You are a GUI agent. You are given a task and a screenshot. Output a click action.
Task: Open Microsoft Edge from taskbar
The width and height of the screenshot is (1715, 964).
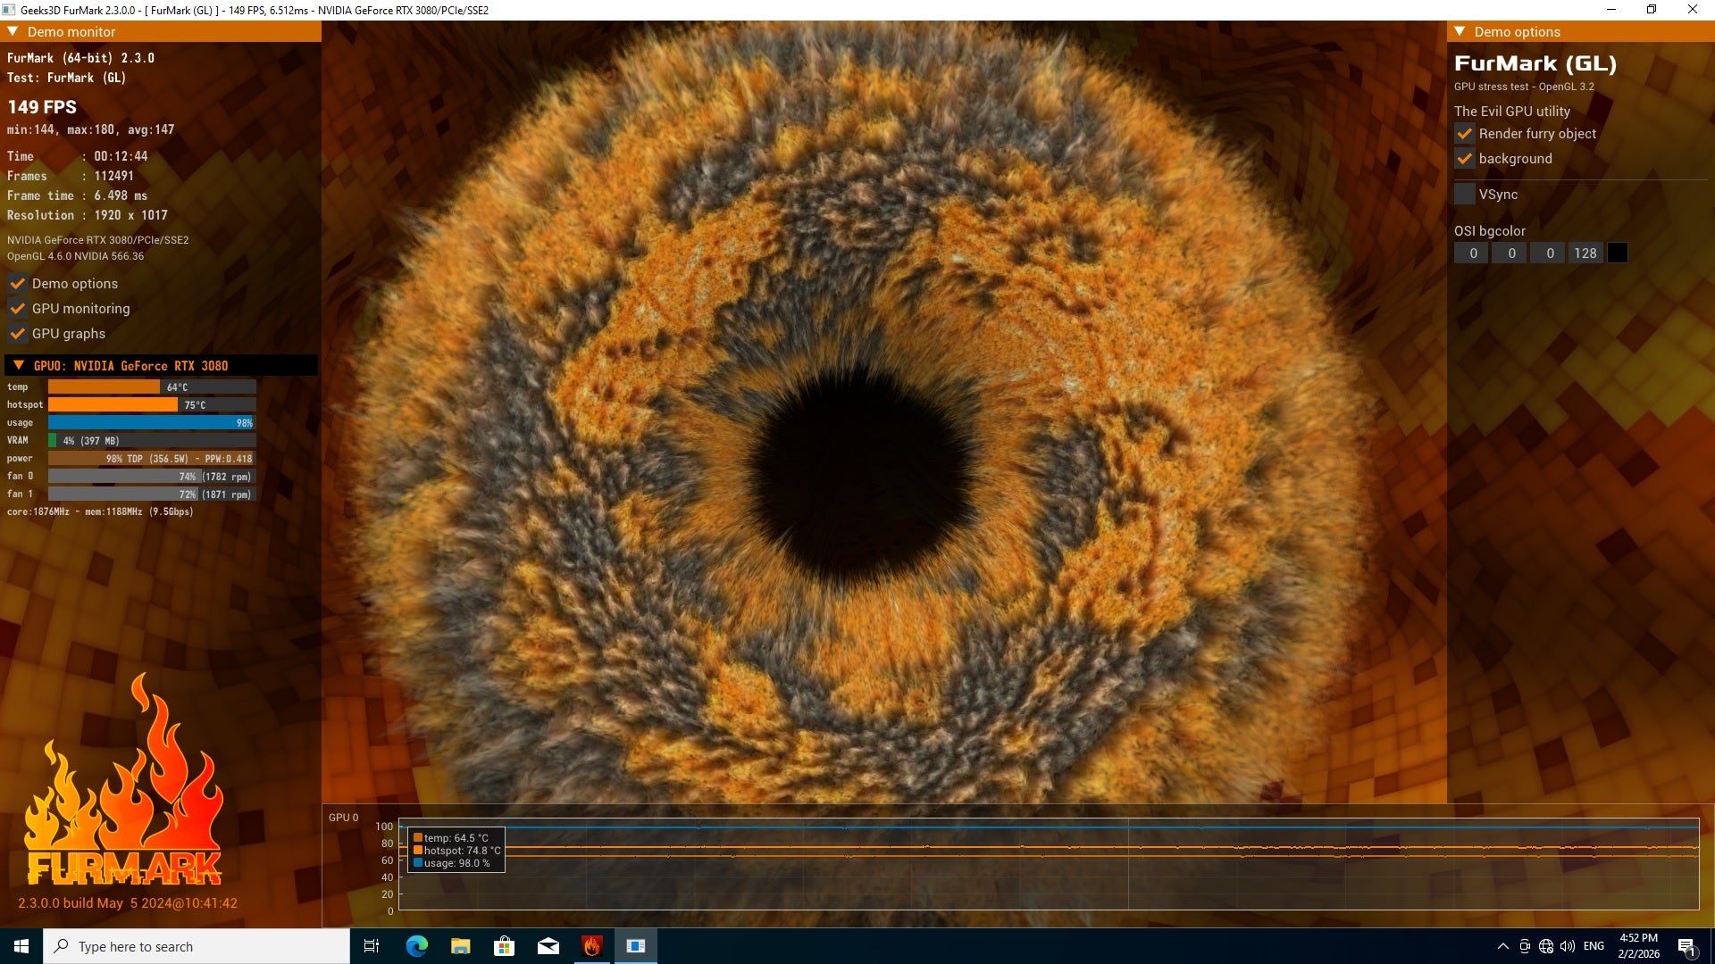click(x=417, y=946)
